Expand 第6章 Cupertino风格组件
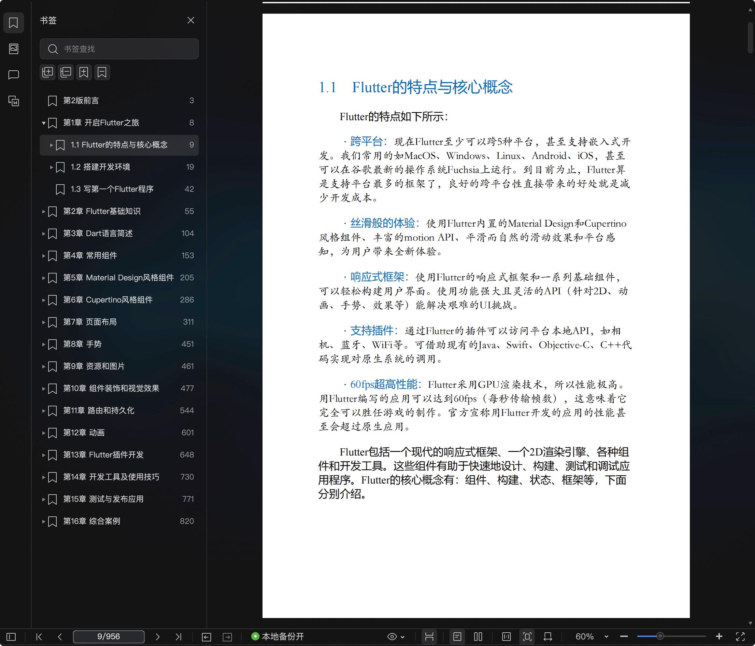The height and width of the screenshot is (646, 755). [44, 300]
